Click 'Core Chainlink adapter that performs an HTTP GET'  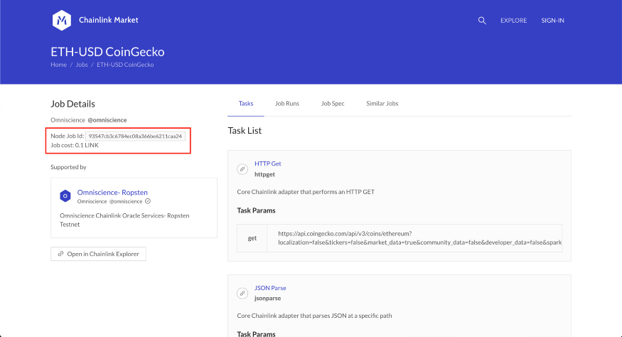pyautogui.click(x=306, y=192)
